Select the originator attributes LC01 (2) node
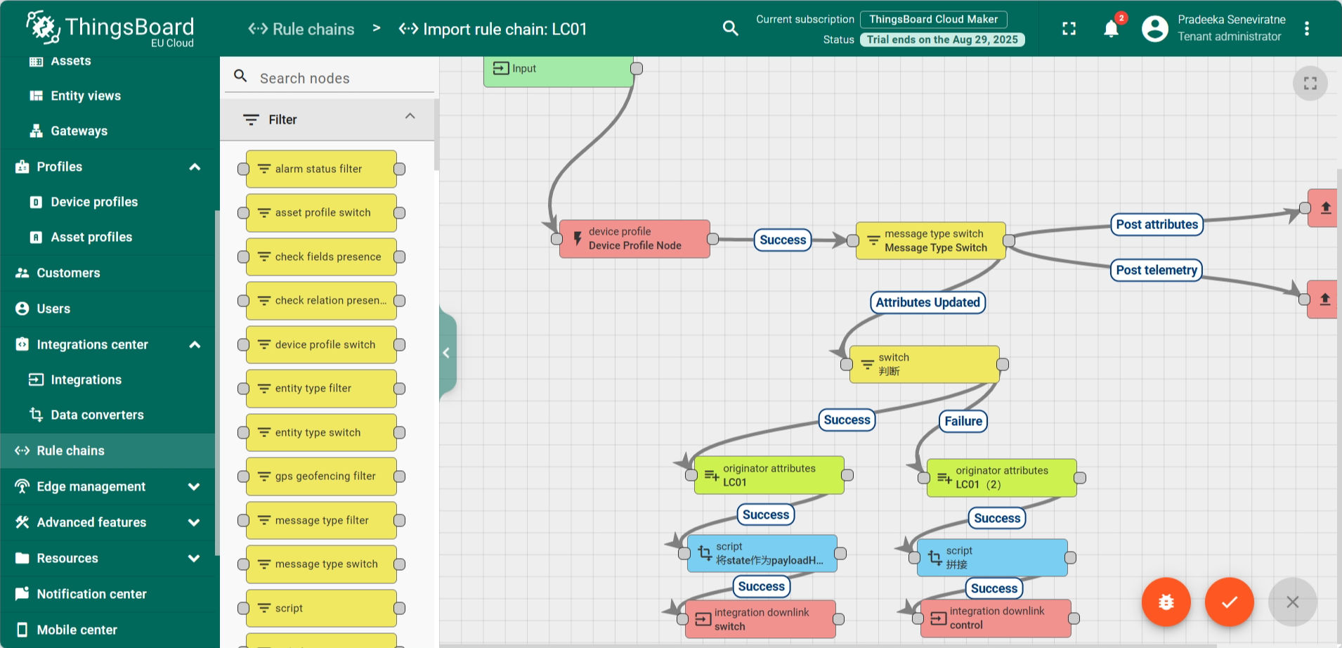1342x648 pixels. pos(1002,478)
